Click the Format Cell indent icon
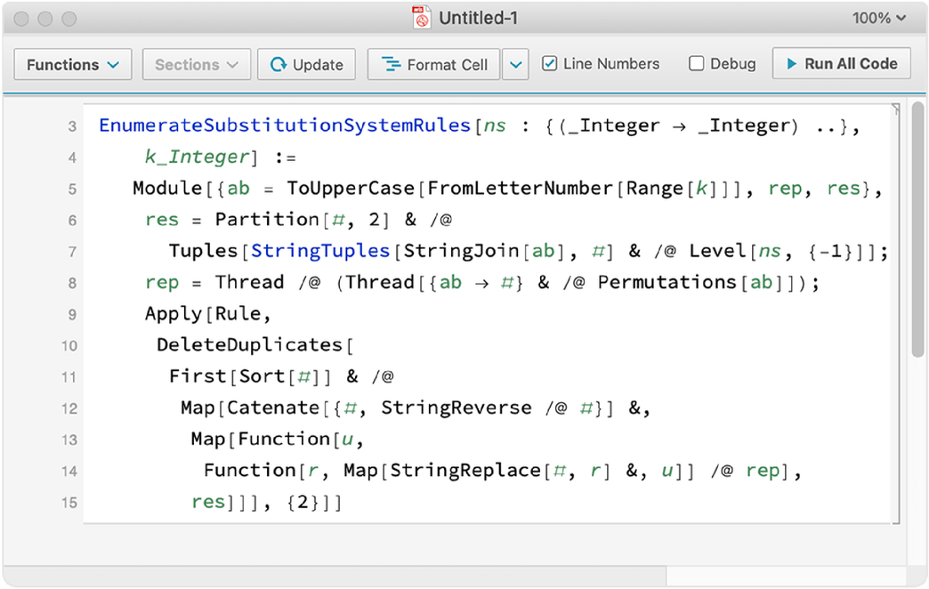This screenshot has width=929, height=589. pos(390,65)
